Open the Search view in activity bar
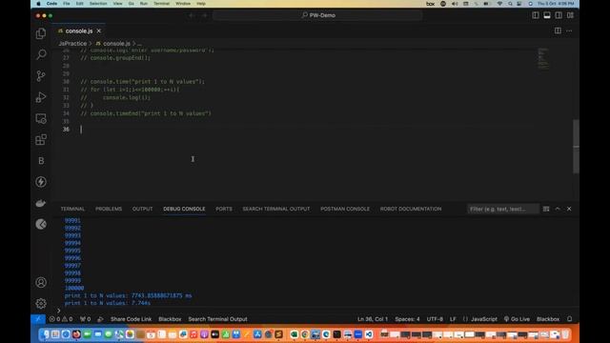Image resolution: width=610 pixels, height=343 pixels. [x=41, y=54]
